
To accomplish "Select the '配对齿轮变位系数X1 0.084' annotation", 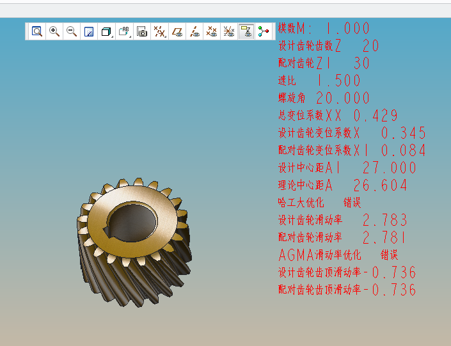I will (352, 150).
